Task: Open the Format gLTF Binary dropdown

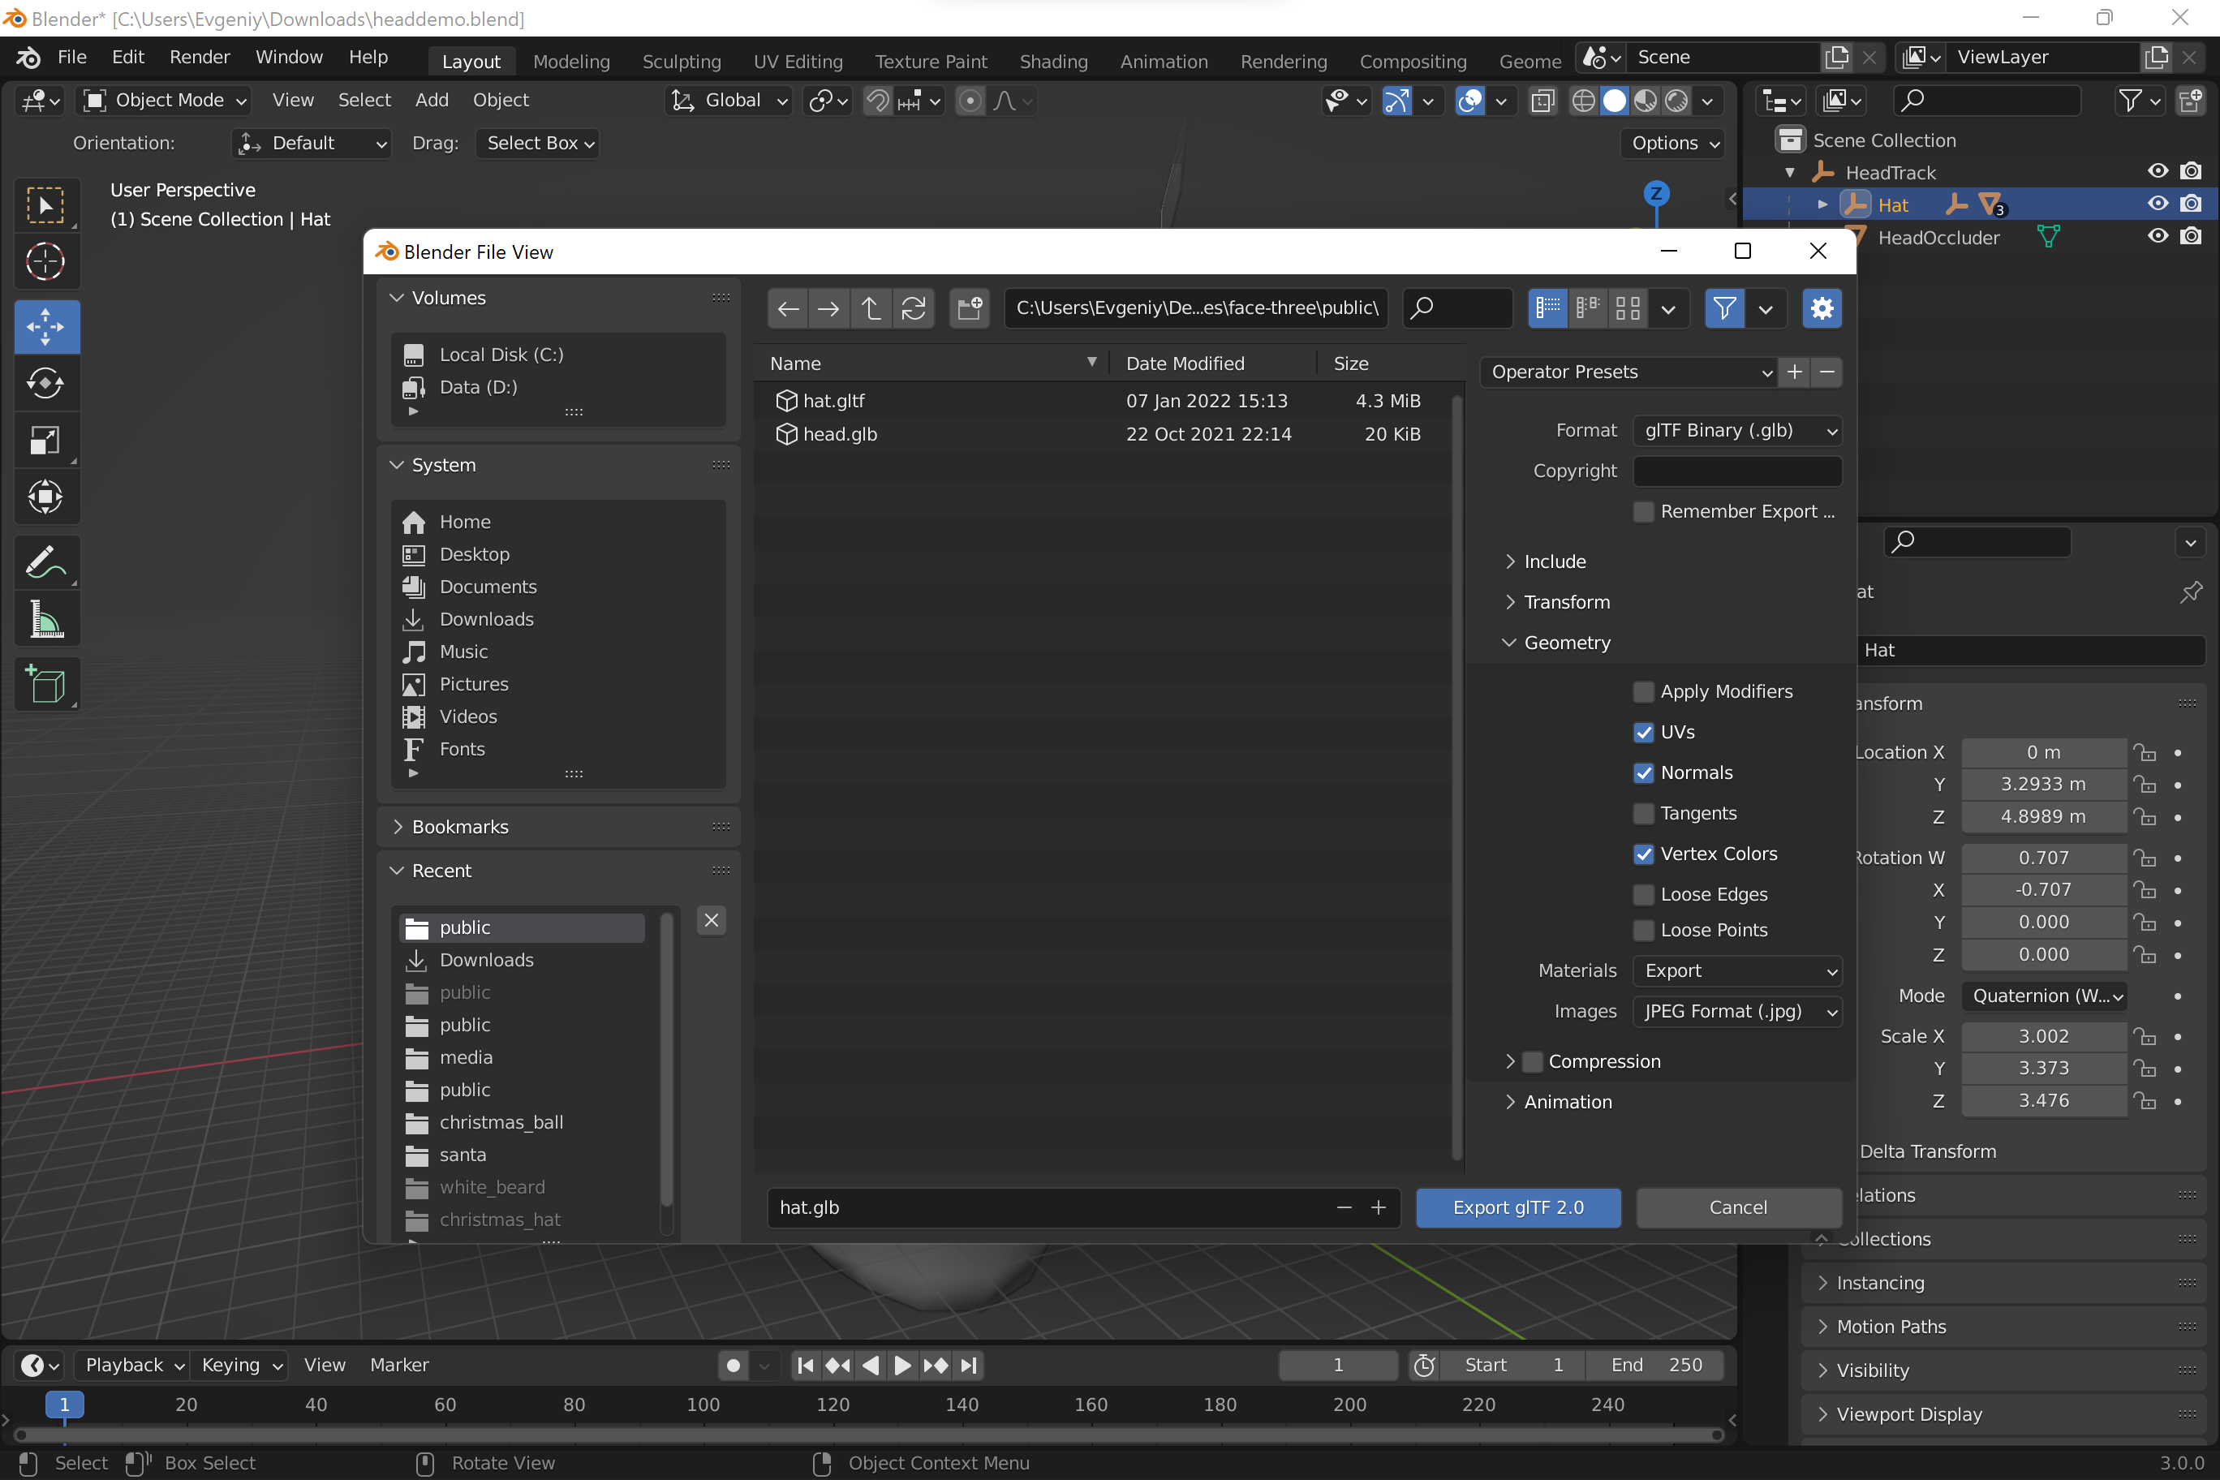Action: click(x=1736, y=432)
